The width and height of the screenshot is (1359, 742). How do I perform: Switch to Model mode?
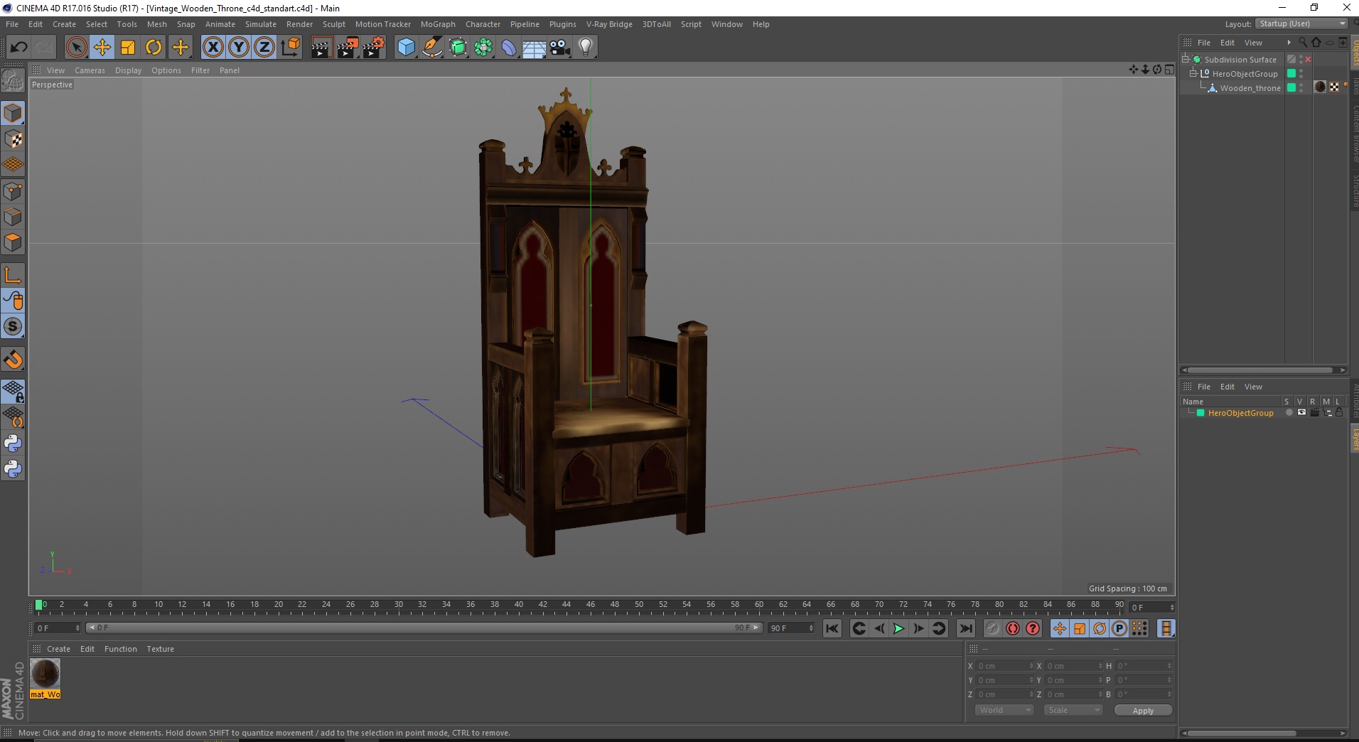click(x=13, y=113)
